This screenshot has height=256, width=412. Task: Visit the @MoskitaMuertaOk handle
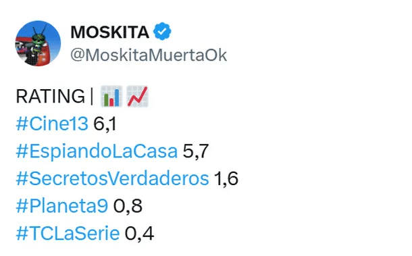149,55
